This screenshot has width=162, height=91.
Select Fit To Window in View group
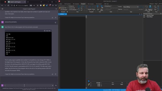[x=73, y=10]
